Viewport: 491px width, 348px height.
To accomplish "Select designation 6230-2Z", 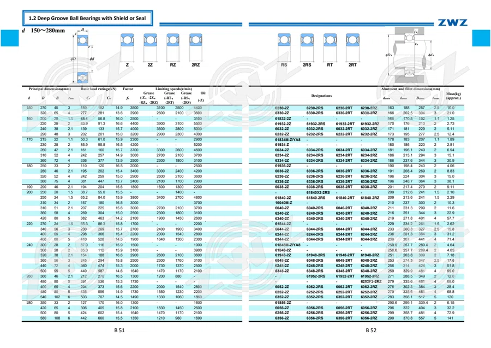I will point(282,108).
